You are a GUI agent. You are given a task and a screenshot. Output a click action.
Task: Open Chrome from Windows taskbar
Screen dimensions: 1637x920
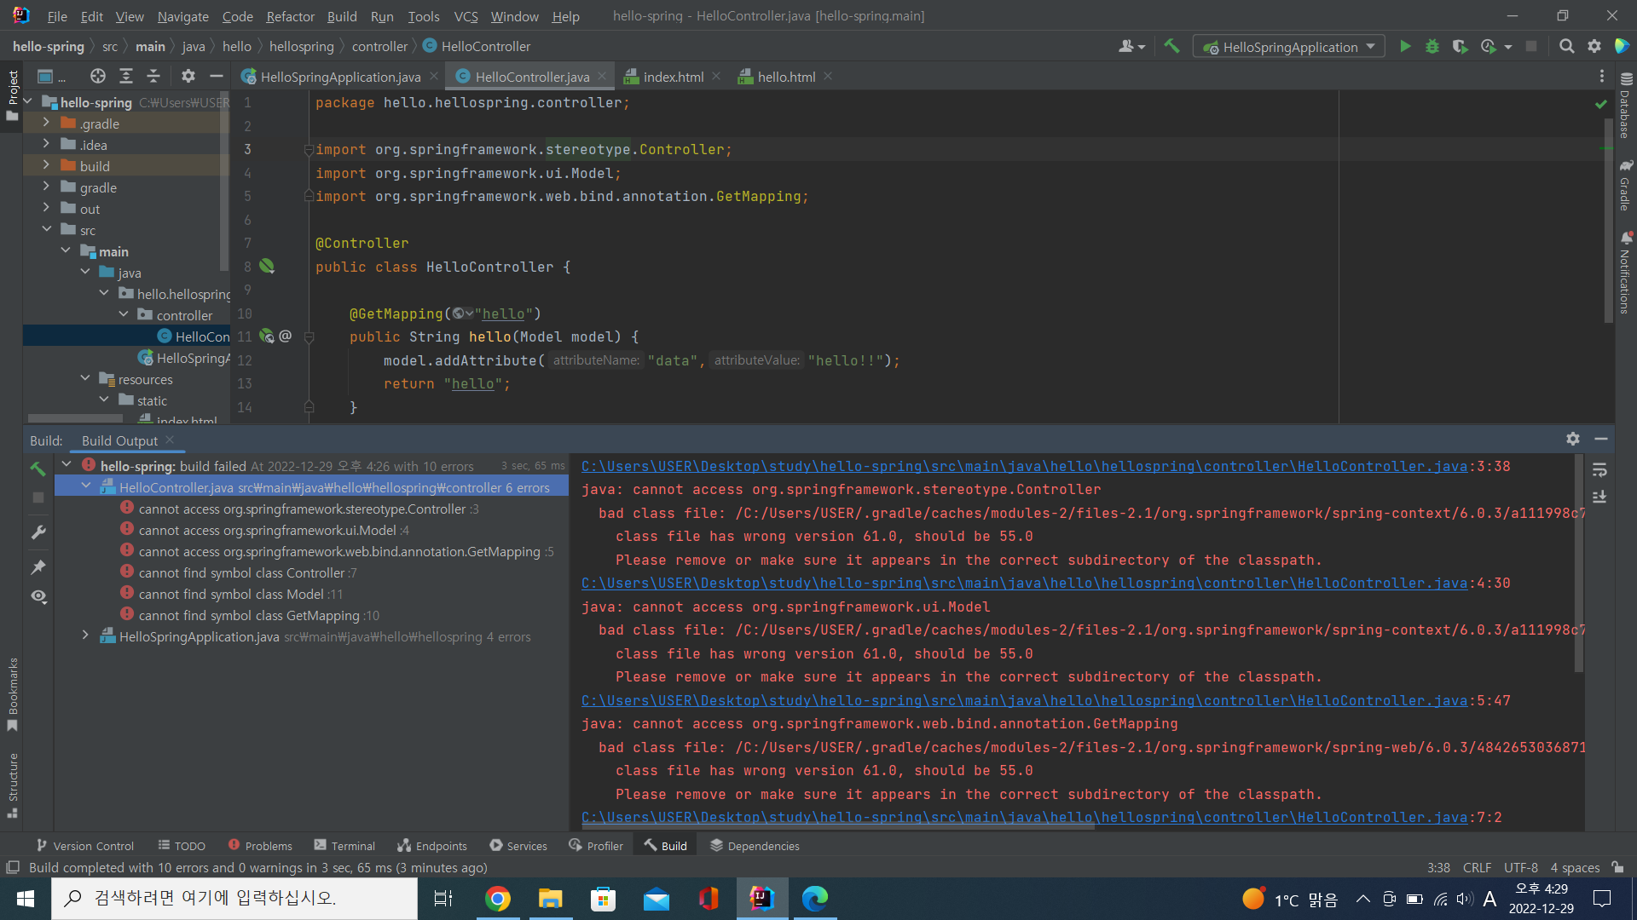click(x=497, y=899)
